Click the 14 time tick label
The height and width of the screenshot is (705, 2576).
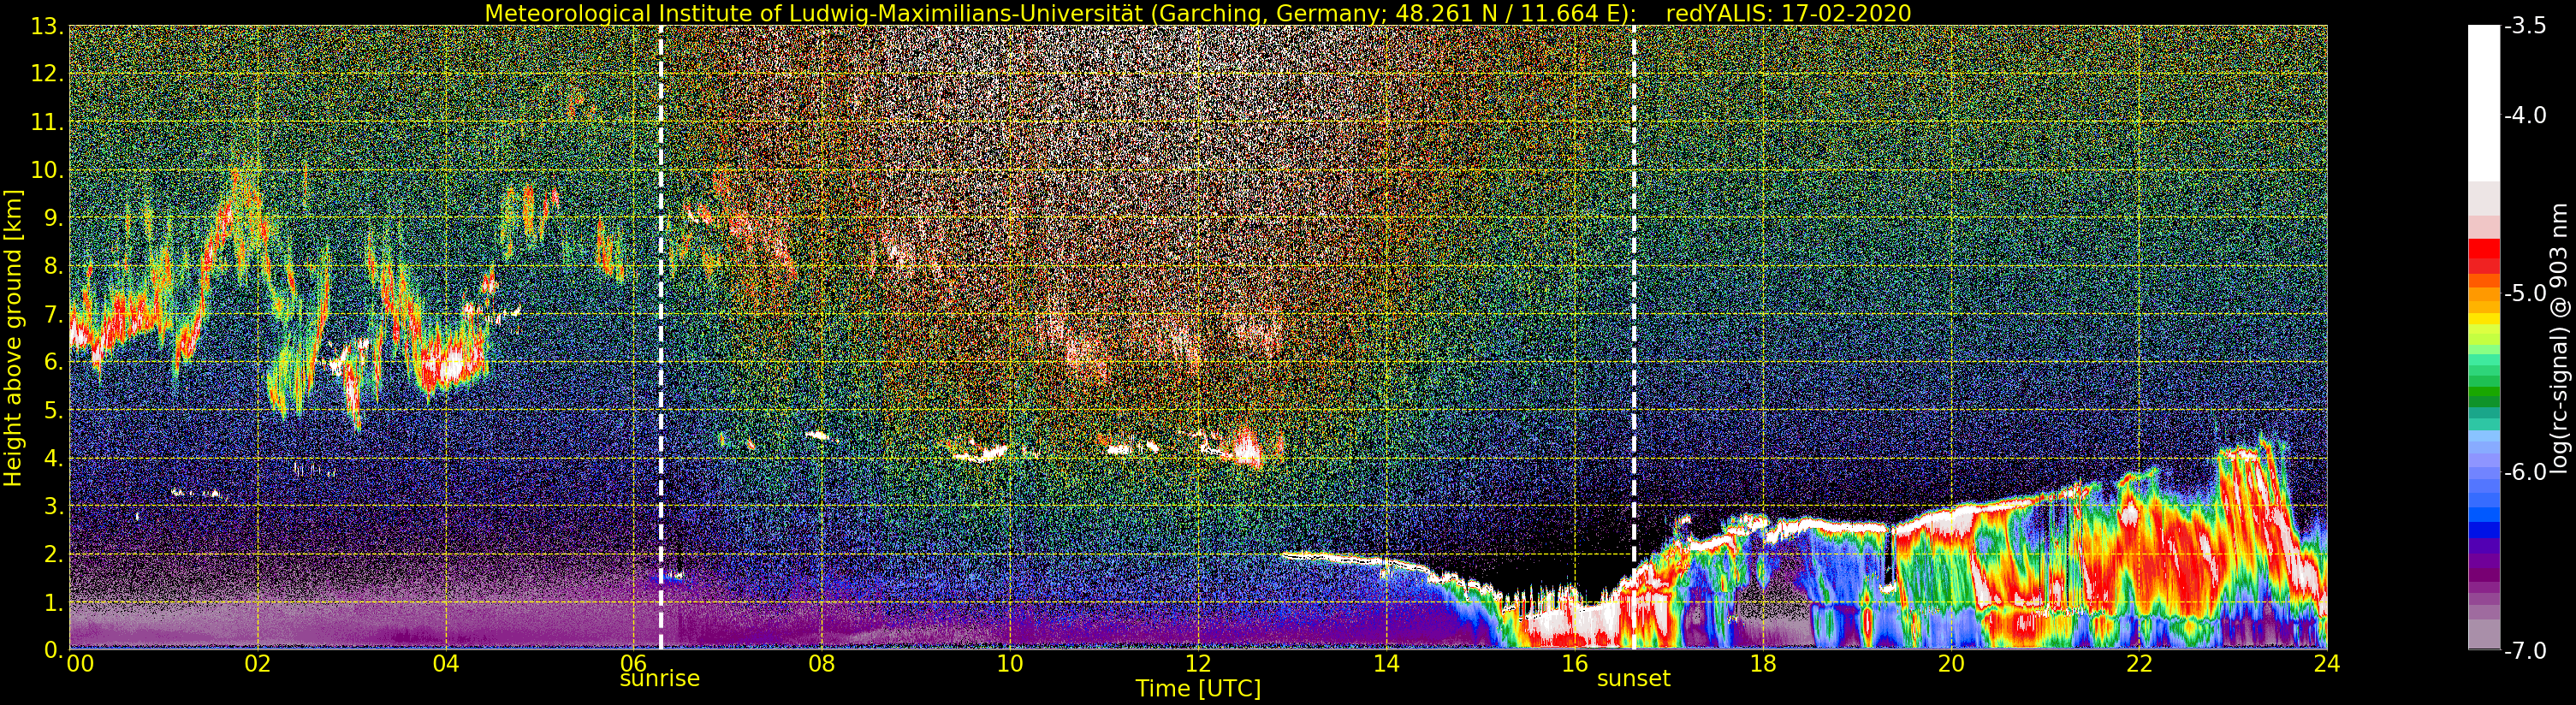pos(1386,664)
